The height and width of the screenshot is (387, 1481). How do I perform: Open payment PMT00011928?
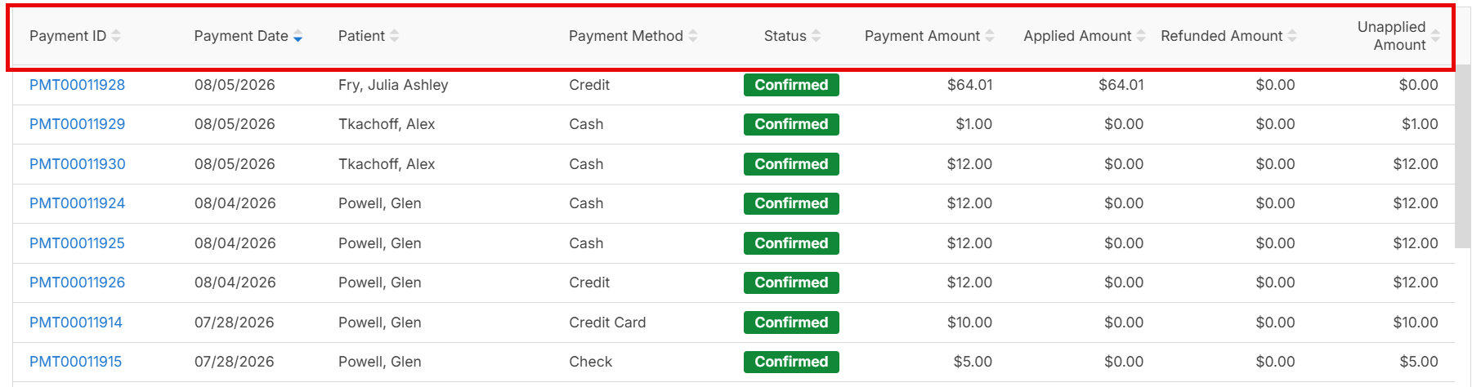pyautogui.click(x=78, y=85)
